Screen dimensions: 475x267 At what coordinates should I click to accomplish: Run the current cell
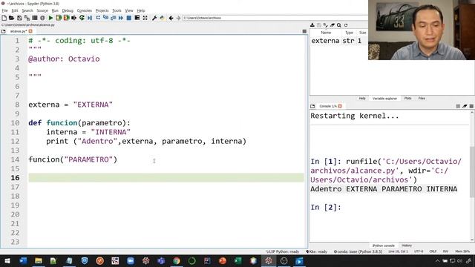click(x=59, y=18)
